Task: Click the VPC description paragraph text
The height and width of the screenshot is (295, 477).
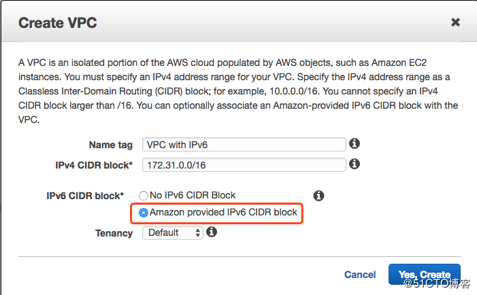Action: click(238, 86)
